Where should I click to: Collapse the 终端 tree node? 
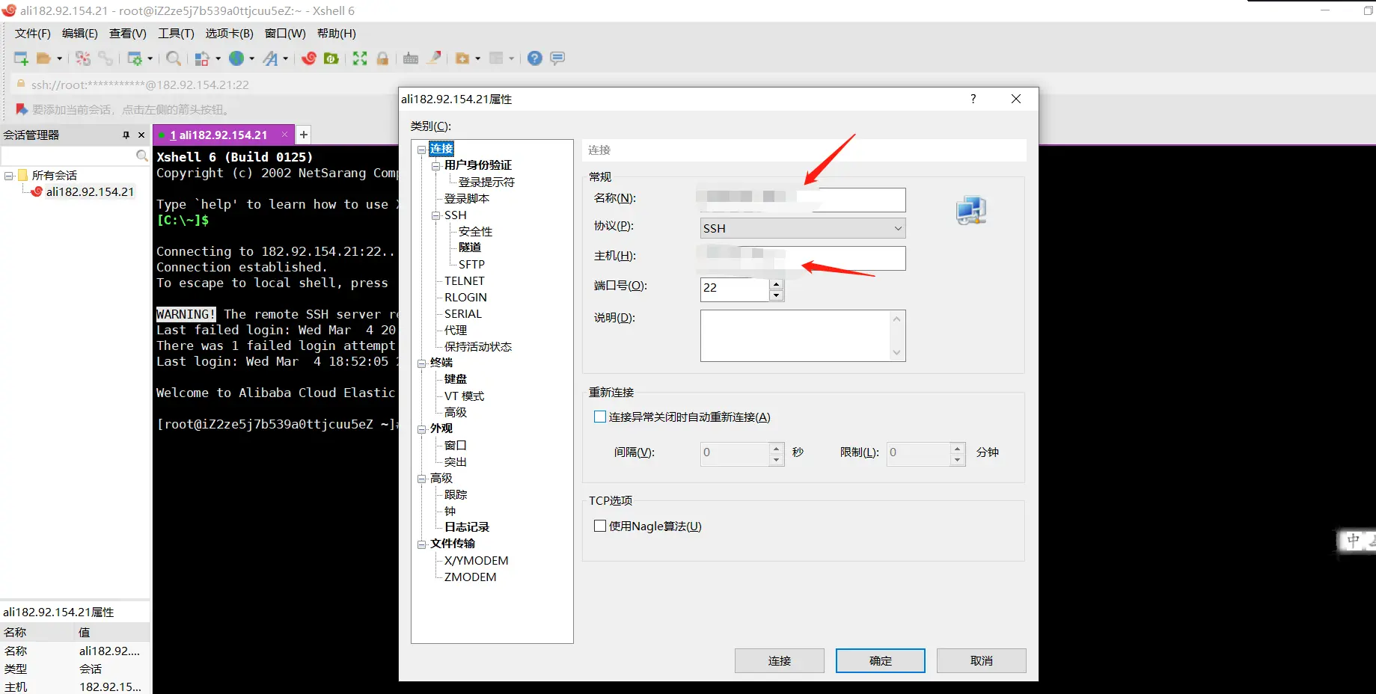[x=421, y=363]
